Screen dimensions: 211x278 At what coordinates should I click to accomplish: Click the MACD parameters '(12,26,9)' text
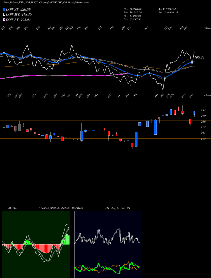point(45,208)
